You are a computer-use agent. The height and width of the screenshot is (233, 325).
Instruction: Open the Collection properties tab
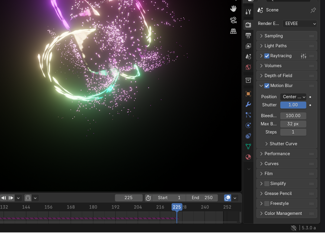pos(248,80)
